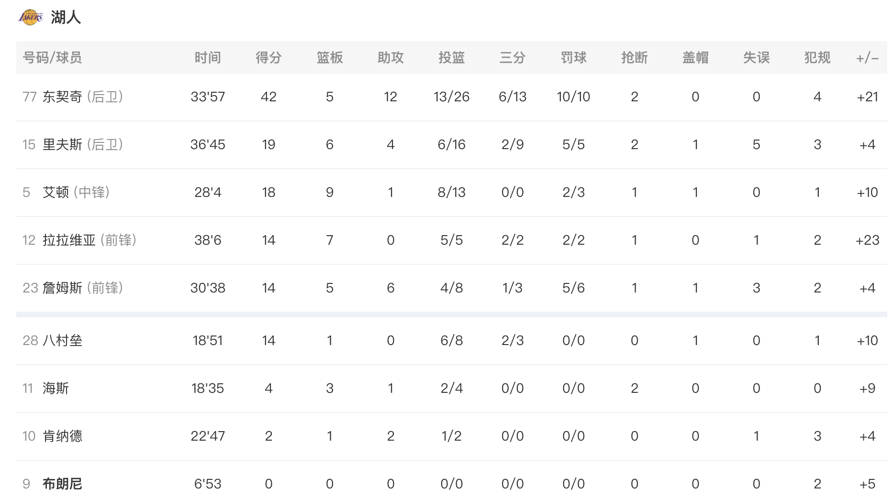Screen dimensions: 893x498
Task: Click the Lakers team logo icon
Action: [x=31, y=17]
